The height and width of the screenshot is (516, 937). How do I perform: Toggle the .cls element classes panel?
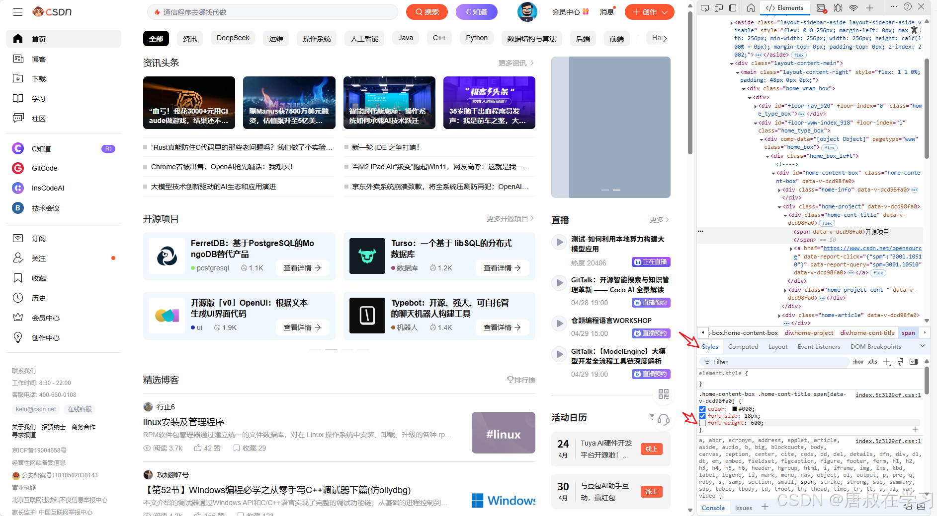(x=873, y=362)
